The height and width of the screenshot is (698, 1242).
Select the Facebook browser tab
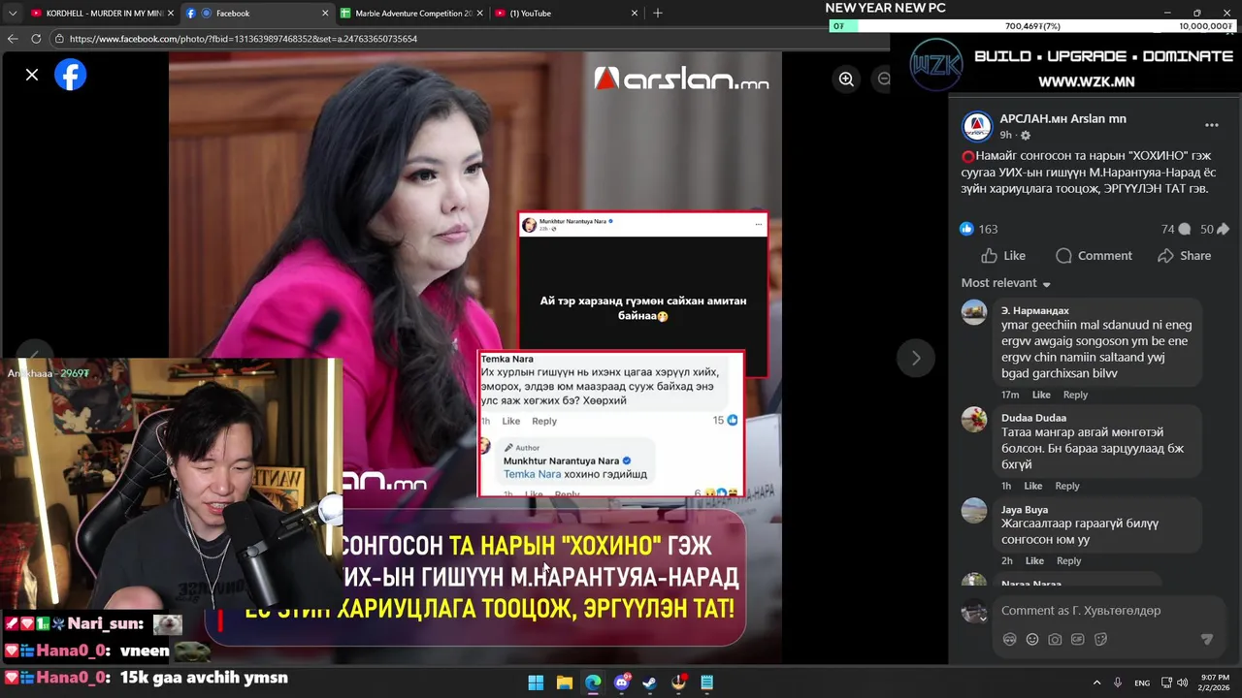[x=257, y=14]
